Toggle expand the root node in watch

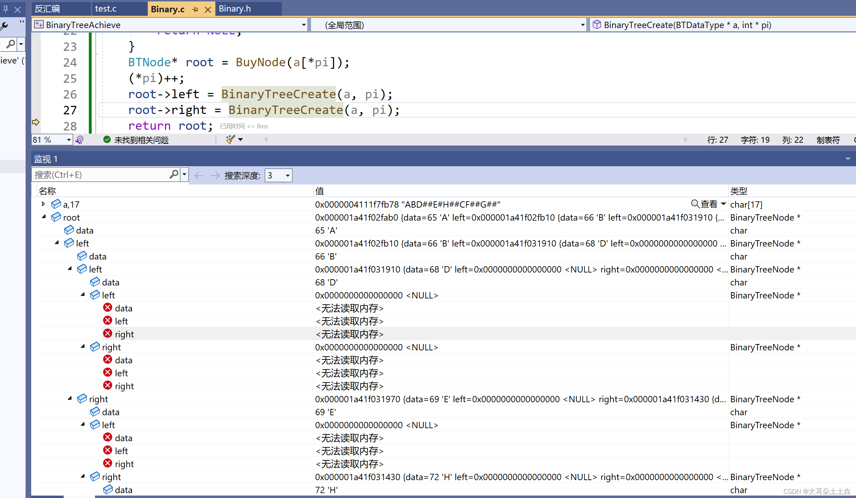45,217
